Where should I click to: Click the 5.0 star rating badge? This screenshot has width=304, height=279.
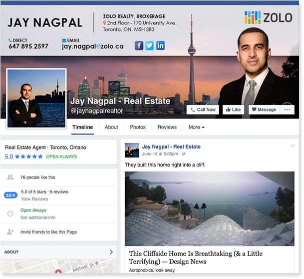tap(10, 195)
